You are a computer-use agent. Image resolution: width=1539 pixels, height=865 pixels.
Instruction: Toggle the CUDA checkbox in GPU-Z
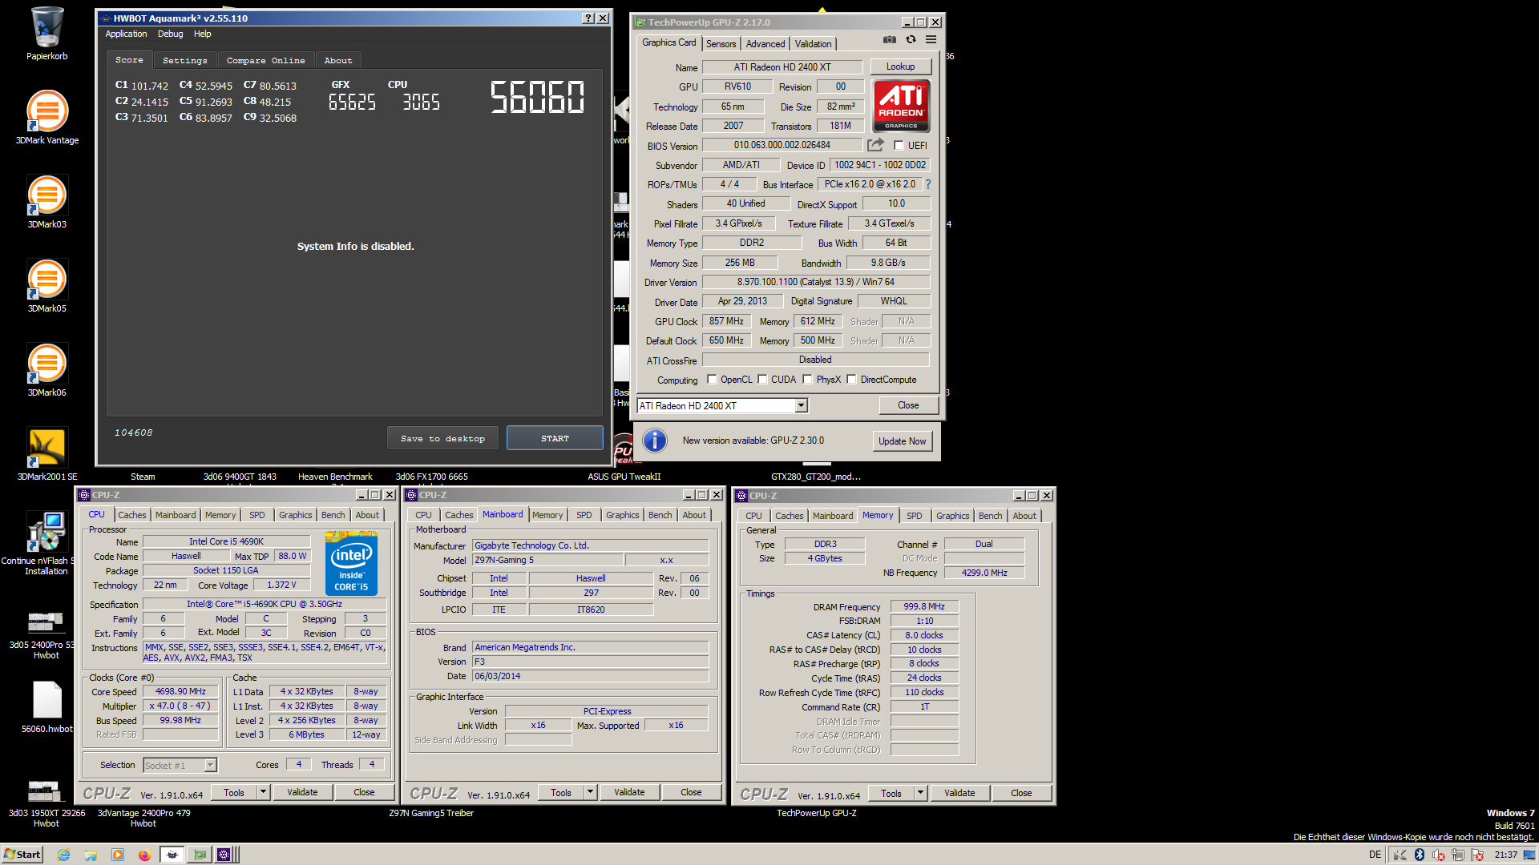tap(762, 380)
